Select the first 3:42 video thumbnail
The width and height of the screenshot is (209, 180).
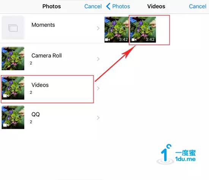coord(117,30)
